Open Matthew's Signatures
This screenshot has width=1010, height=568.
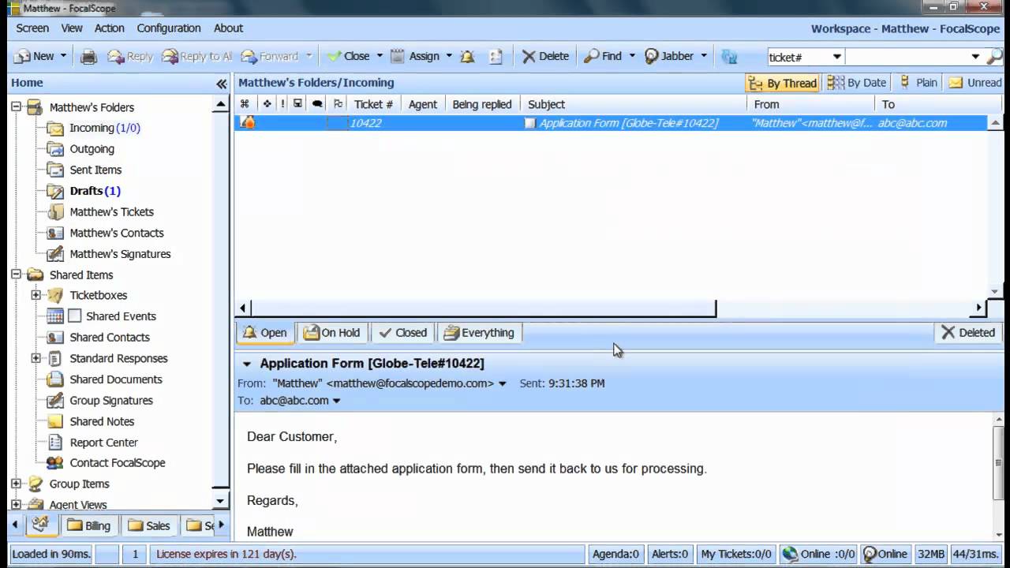coord(120,254)
